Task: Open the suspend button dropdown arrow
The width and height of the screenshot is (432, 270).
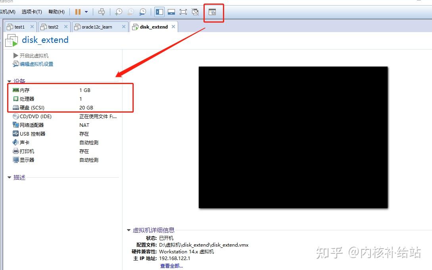Action: (86, 12)
